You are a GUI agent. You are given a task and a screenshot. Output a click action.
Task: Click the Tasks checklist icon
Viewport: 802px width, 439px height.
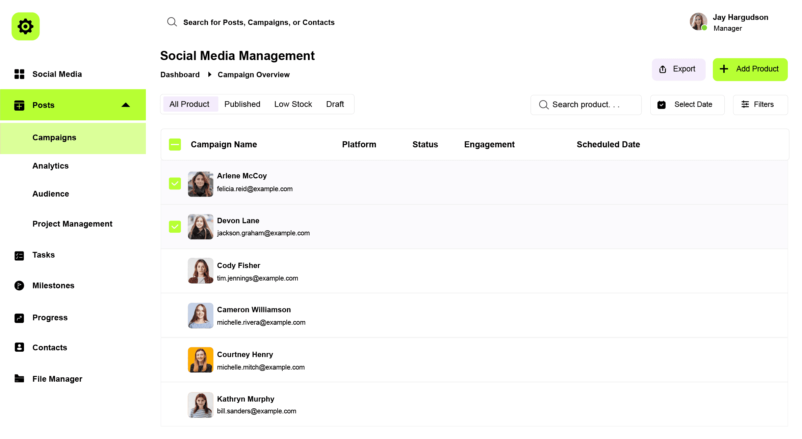pos(19,256)
